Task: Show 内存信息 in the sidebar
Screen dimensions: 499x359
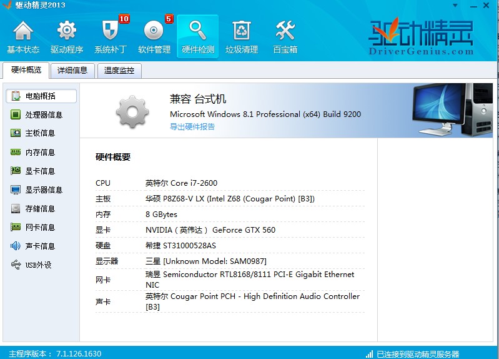Action: pyautogui.click(x=39, y=153)
